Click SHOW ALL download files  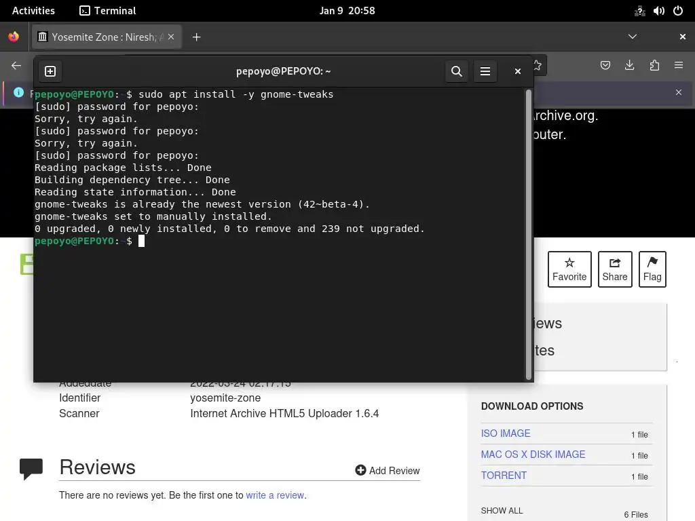(502, 510)
